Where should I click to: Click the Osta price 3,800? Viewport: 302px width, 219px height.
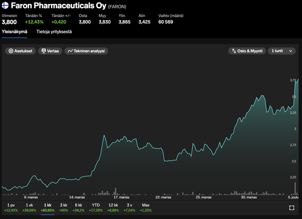(85, 22)
